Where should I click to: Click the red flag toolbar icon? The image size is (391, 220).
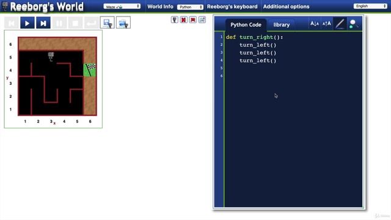pos(193,20)
